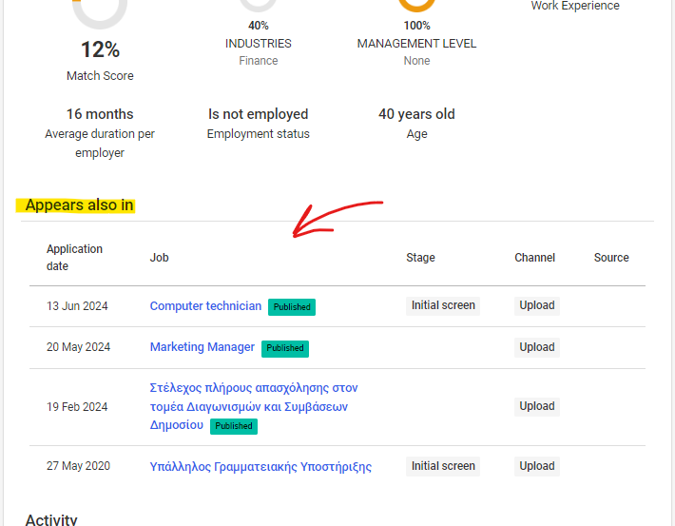675x526 pixels.
Task: Click Upload channel tag in 27 May 2020 row
Action: click(537, 466)
